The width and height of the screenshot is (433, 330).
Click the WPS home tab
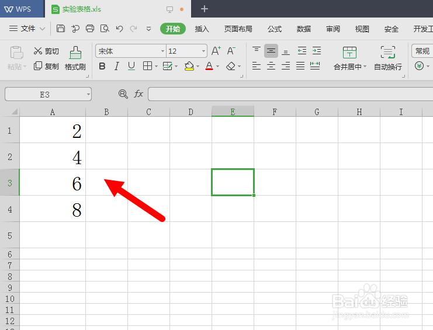(x=22, y=9)
